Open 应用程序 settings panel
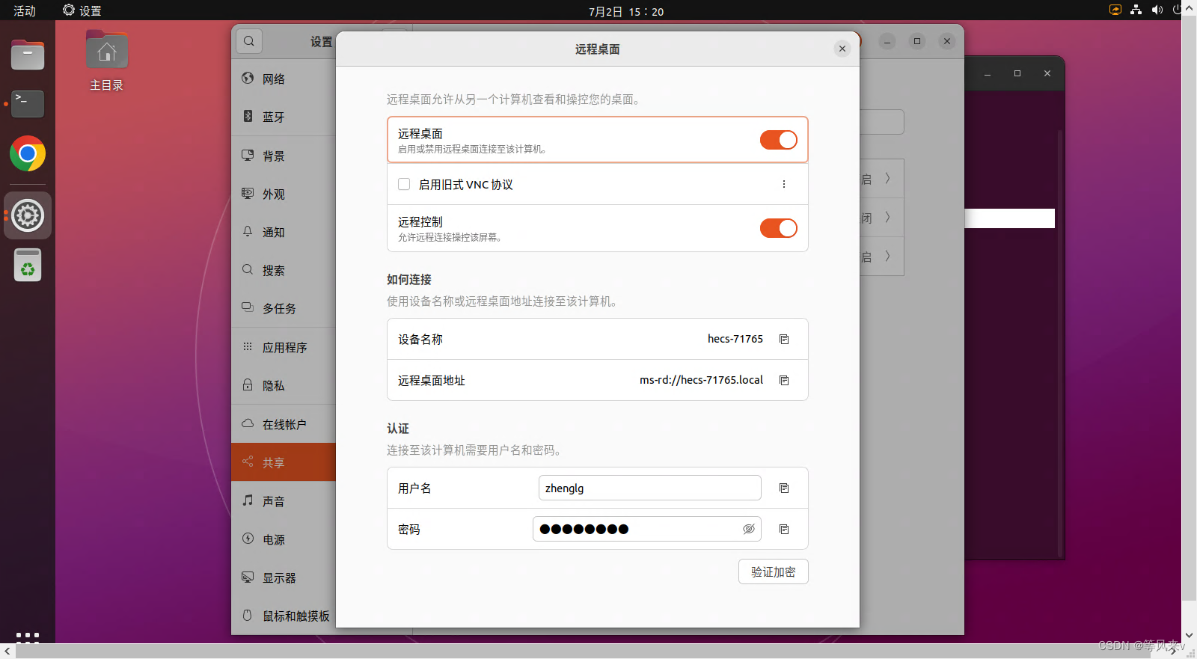This screenshot has width=1197, height=659. click(x=284, y=347)
